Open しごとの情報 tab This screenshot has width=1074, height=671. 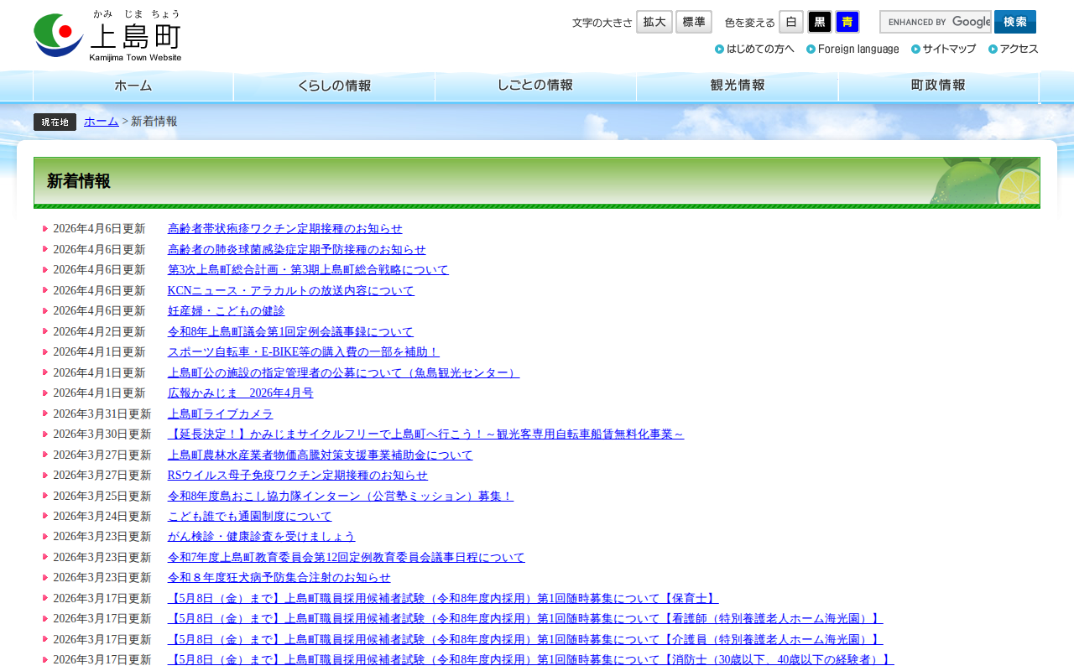click(536, 86)
